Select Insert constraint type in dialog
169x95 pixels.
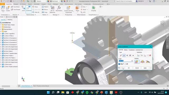(x=130, y=55)
